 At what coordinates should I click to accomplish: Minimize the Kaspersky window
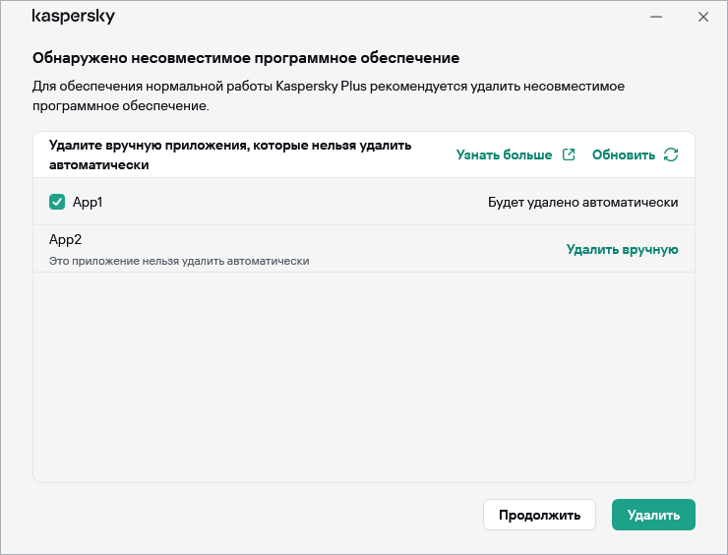click(x=655, y=17)
